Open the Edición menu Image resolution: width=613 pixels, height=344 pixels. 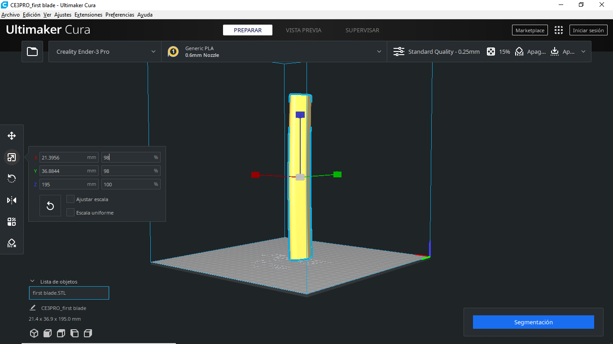coord(31,15)
